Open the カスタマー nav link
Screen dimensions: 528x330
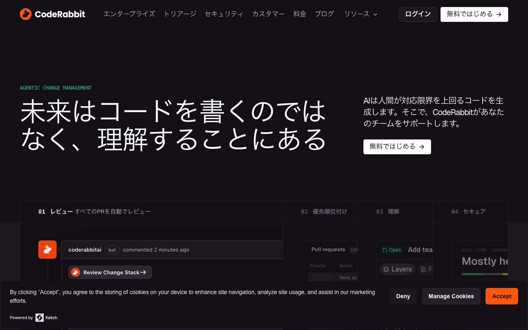268,14
